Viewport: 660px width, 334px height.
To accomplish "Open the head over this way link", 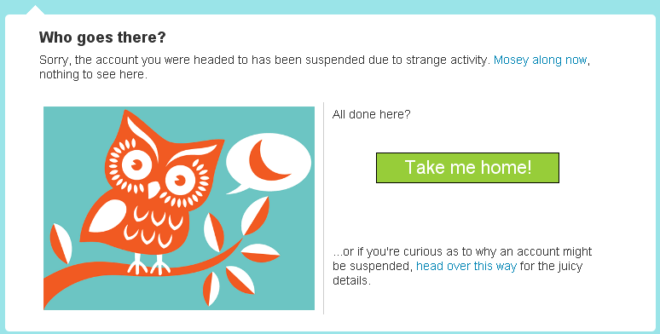I will point(466,267).
